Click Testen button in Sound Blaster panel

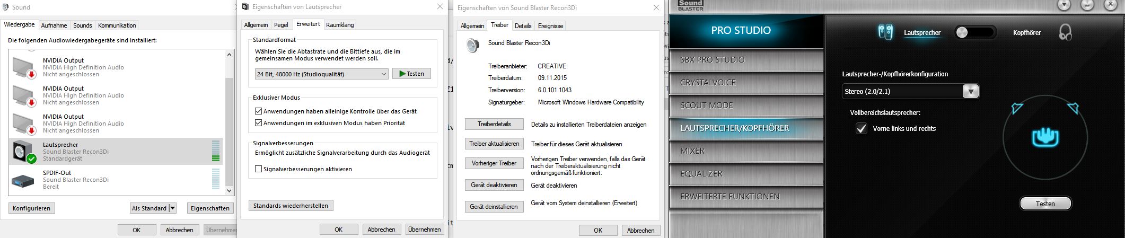[1045, 204]
